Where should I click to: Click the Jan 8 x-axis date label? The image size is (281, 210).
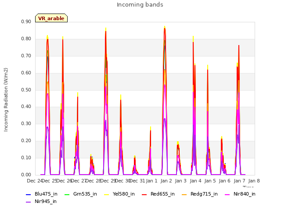coord(254,181)
